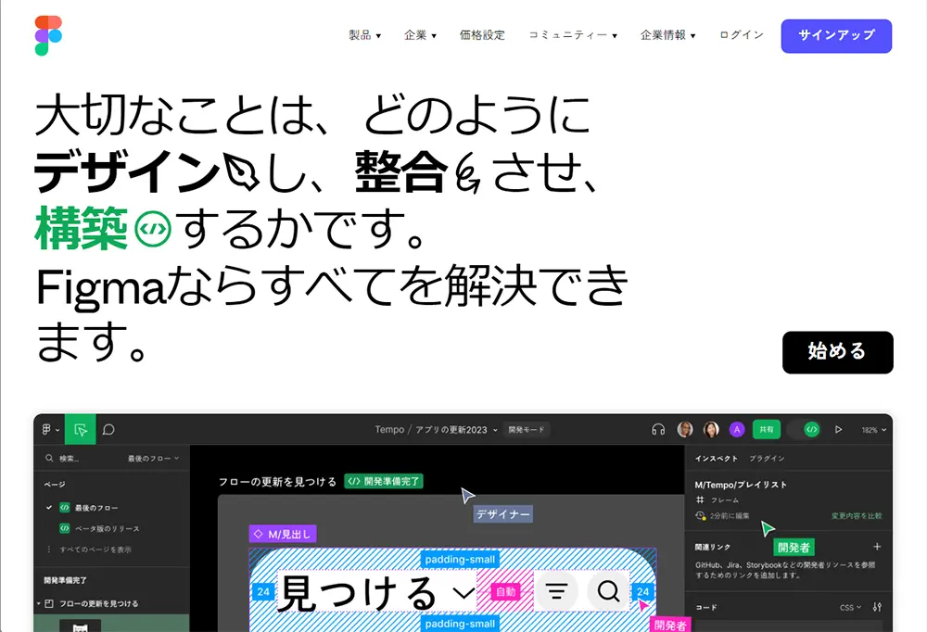Image resolution: width=927 pixels, height=632 pixels.
Task: Select the ベータ版のリリース page
Action: pos(107,528)
